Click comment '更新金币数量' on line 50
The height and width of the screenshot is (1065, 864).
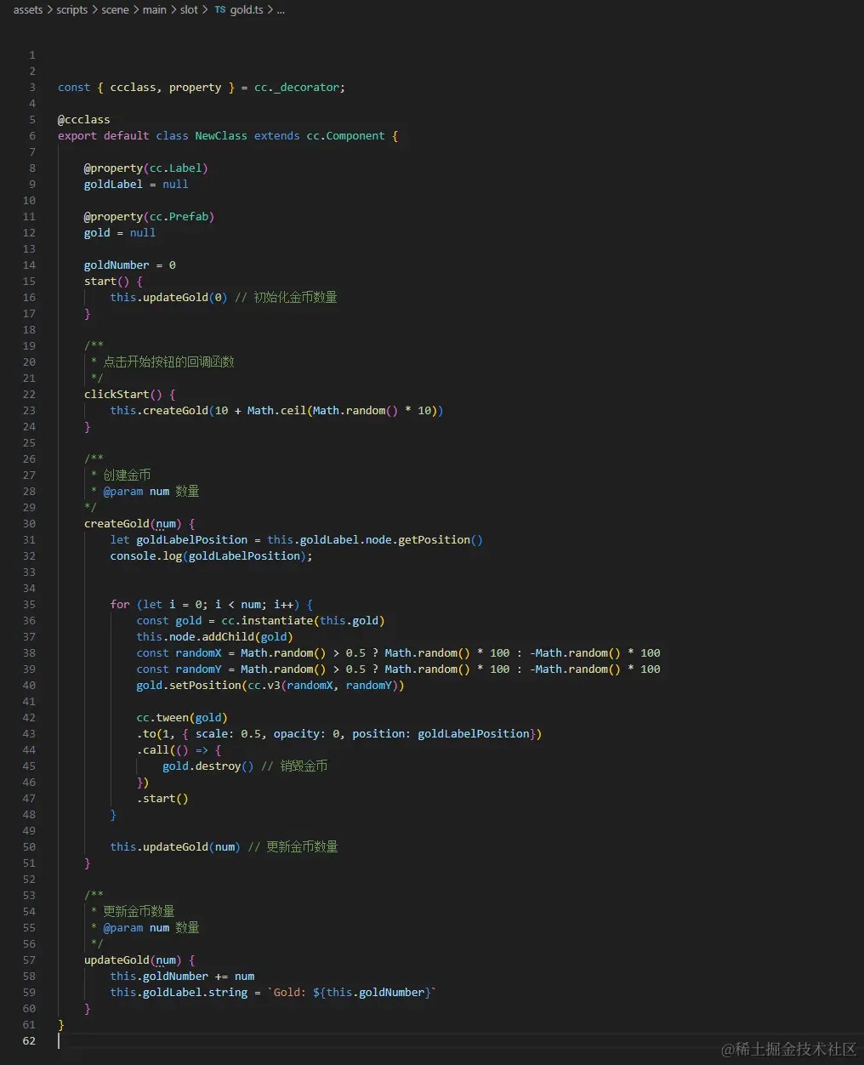click(302, 847)
